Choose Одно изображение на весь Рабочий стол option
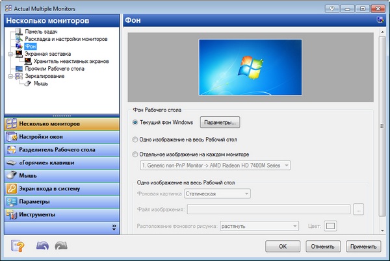The width and height of the screenshot is (390, 261). point(135,139)
